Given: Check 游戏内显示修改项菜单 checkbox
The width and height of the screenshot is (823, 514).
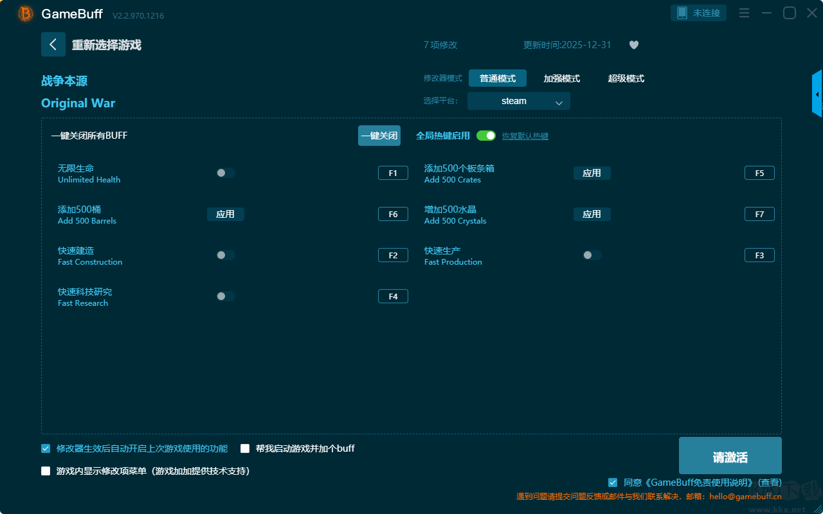Looking at the screenshot, I should [x=46, y=471].
